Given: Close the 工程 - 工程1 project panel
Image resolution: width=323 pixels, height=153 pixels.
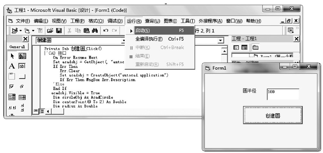Looking at the screenshot, I should [x=297, y=39].
